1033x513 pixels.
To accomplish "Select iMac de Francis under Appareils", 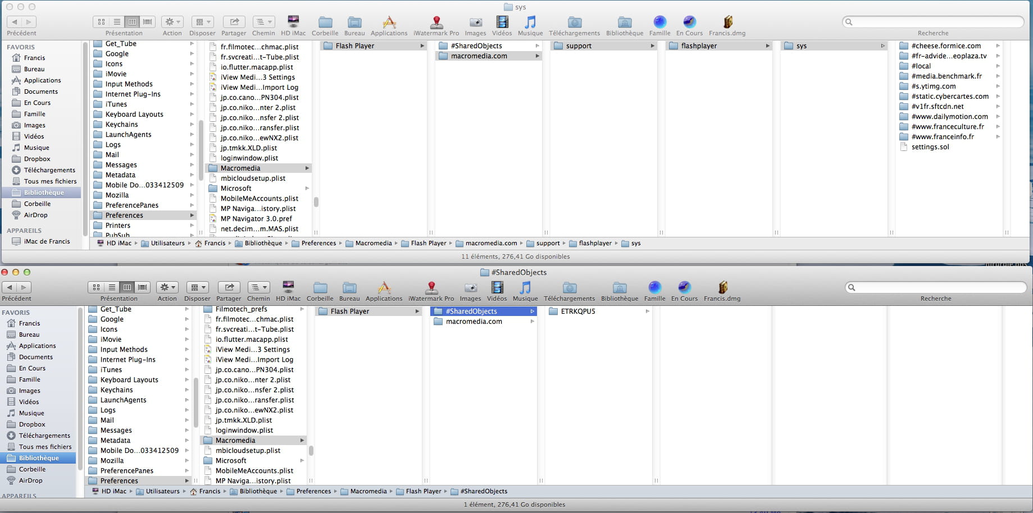I will [x=47, y=241].
